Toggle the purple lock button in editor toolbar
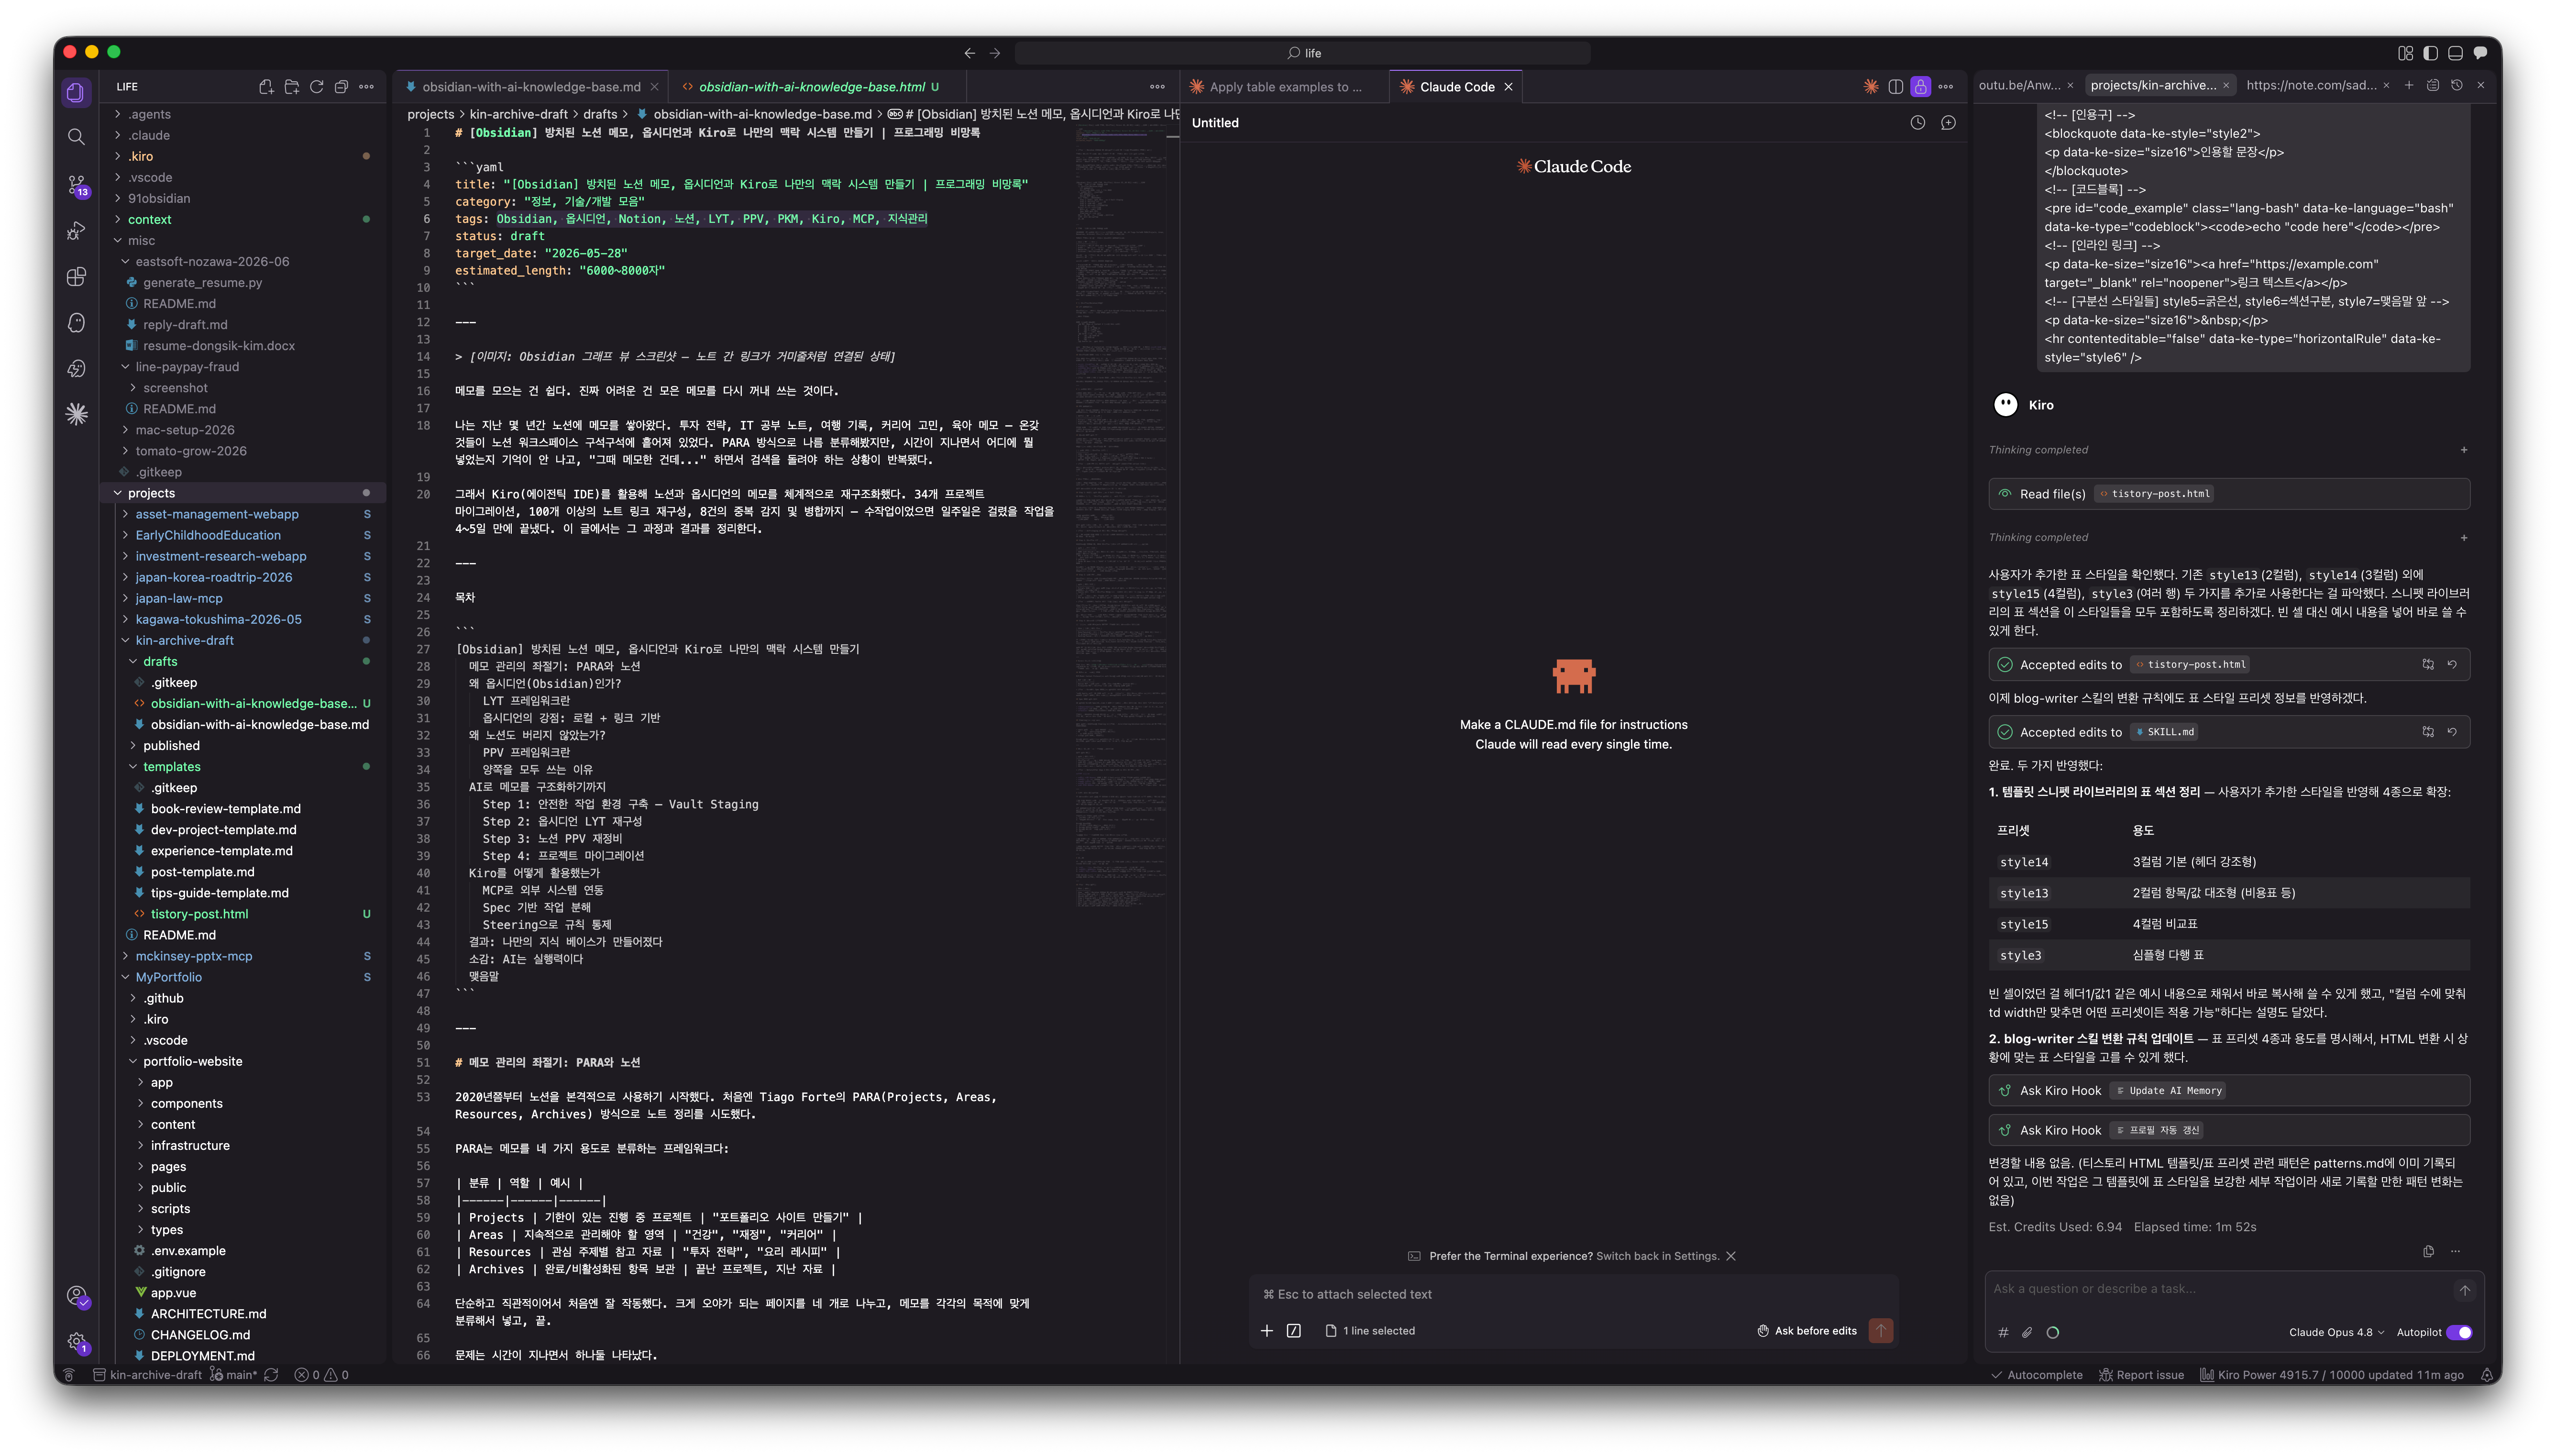 tap(1920, 87)
